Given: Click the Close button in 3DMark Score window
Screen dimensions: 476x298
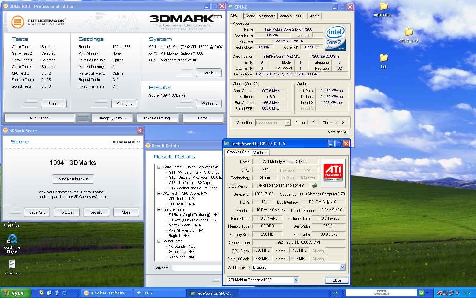Looking at the screenshot, I should [126, 212].
